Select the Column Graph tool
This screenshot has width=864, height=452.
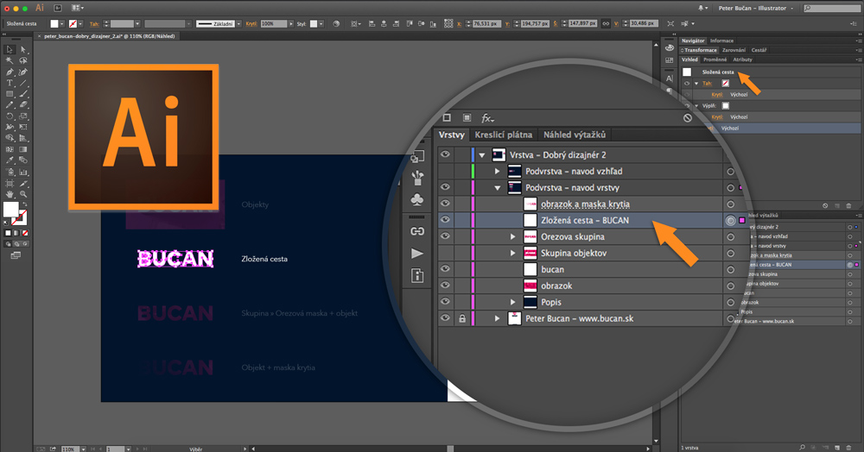pyautogui.click(x=23, y=172)
